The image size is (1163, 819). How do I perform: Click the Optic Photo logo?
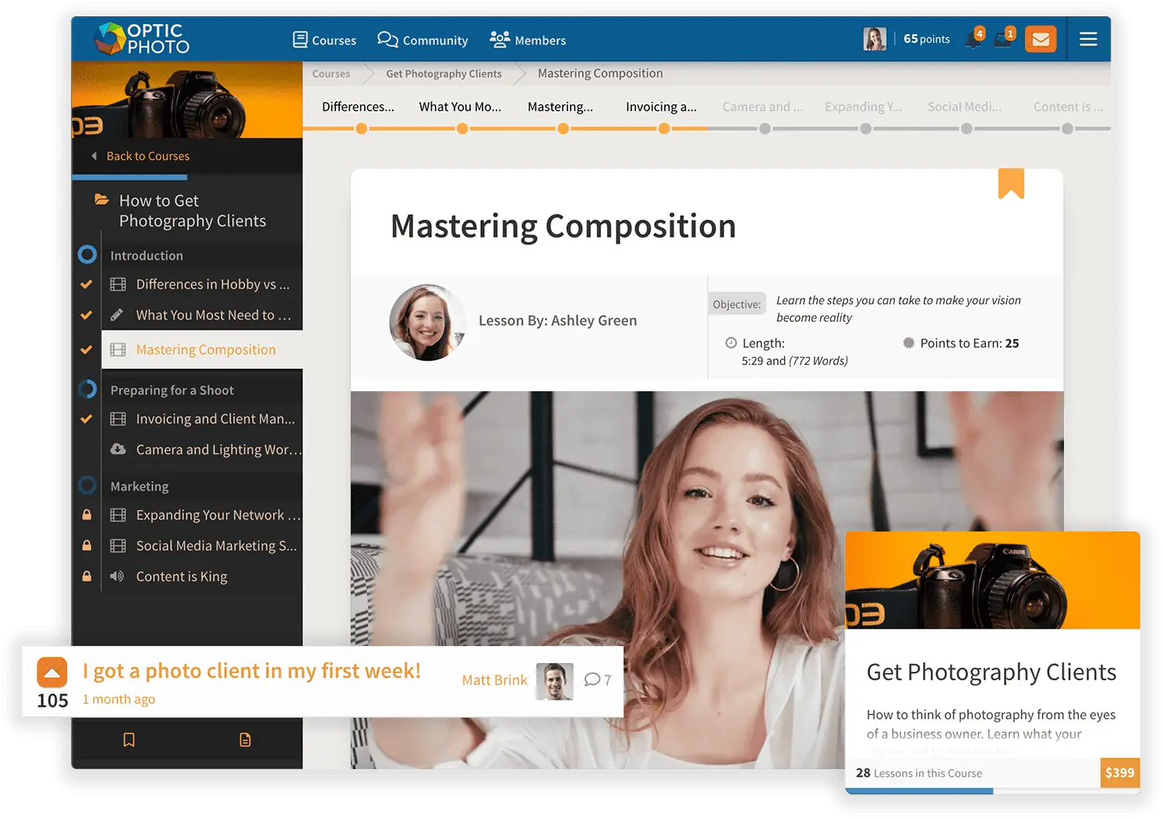tap(143, 38)
